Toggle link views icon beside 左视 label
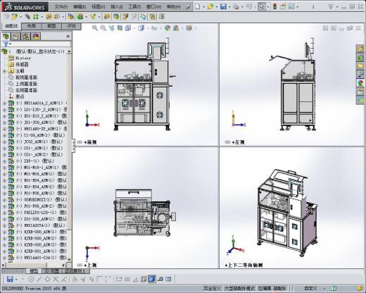 point(227,142)
